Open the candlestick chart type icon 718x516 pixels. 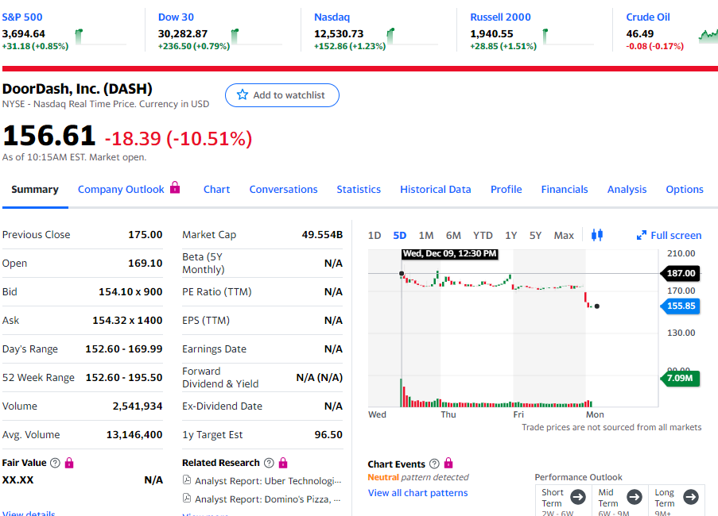[x=598, y=235]
